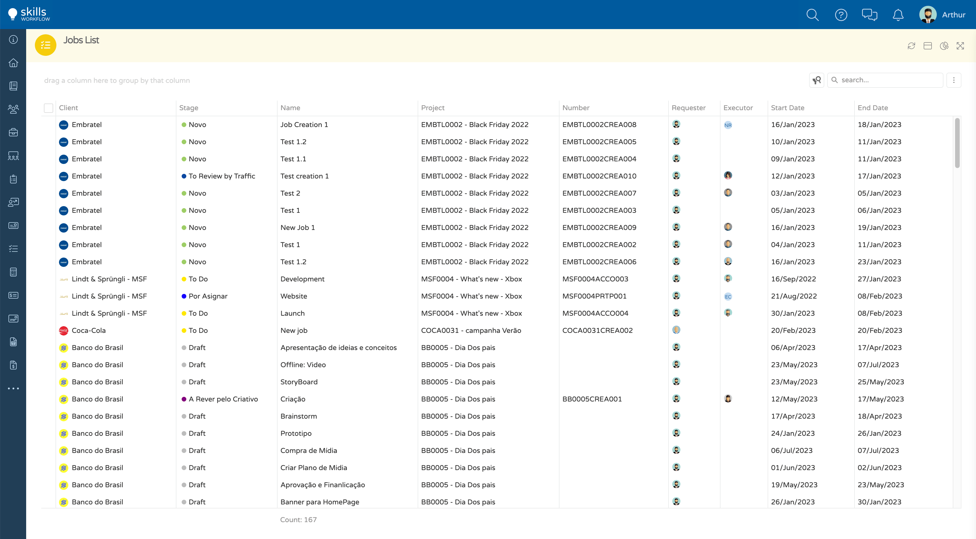The height and width of the screenshot is (539, 976).
Task: Refresh the Jobs List
Action: [x=911, y=46]
